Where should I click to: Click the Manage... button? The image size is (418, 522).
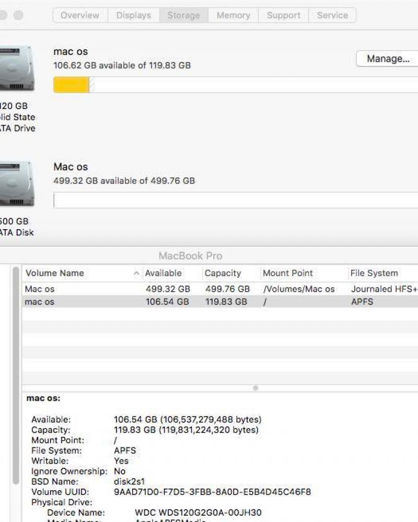click(388, 59)
